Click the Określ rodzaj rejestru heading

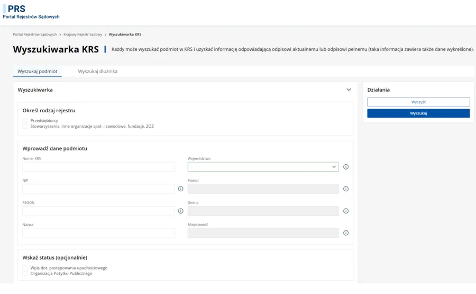49,111
